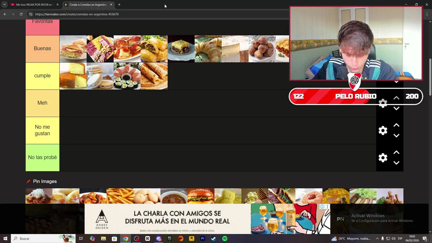Click the No las probé tier label
432x243 pixels.
tap(43, 158)
